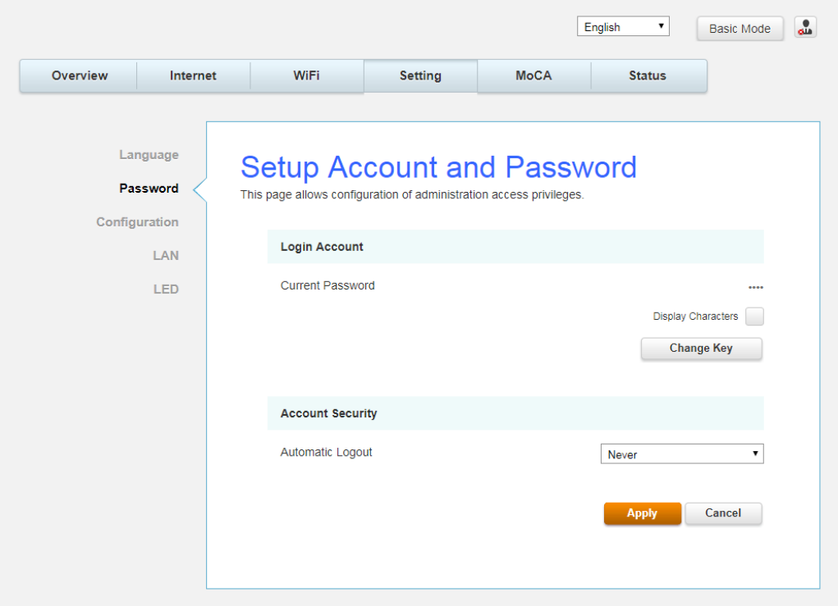Switch to Basic Mode
The image size is (838, 606).
coord(740,29)
